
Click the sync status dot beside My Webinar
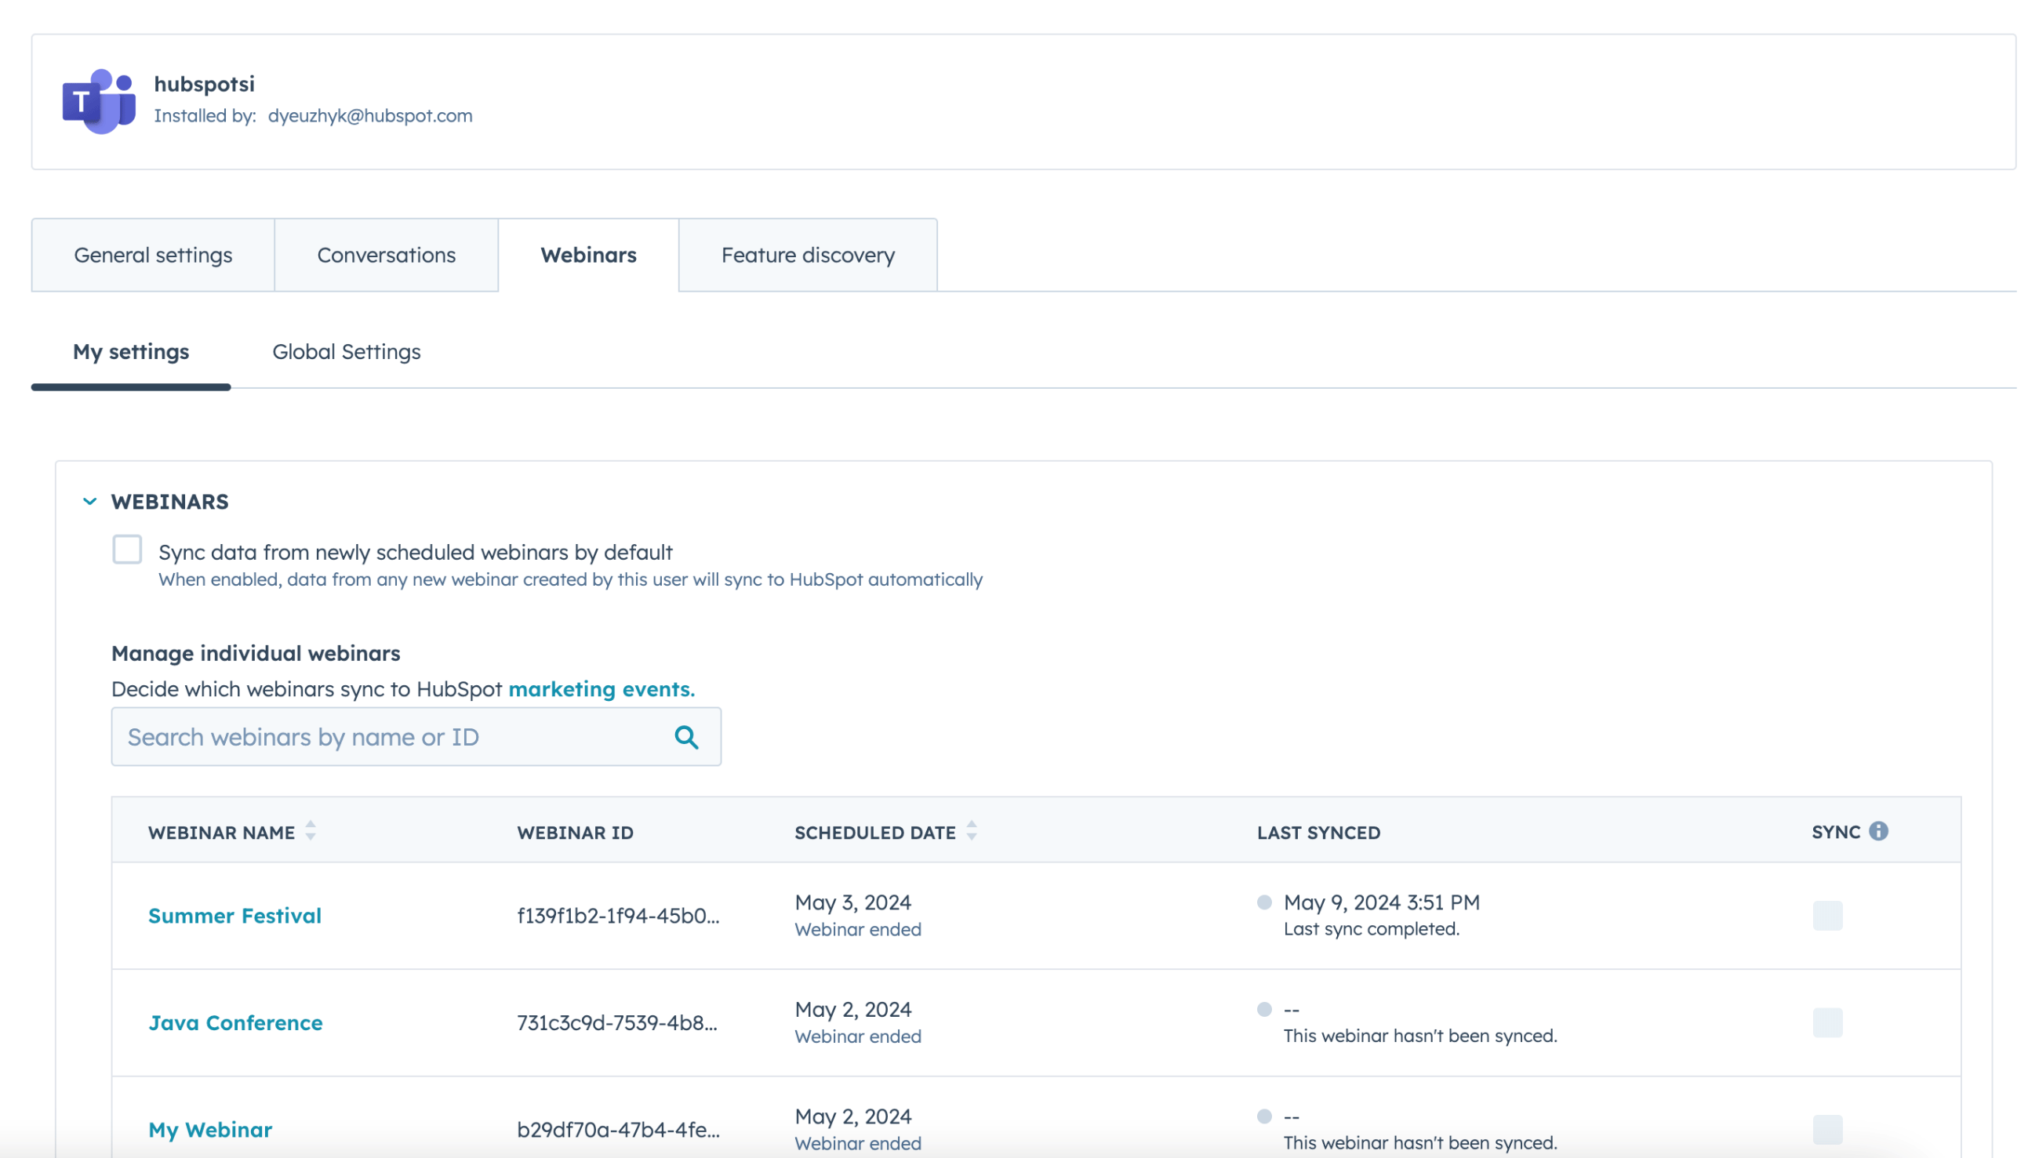pos(1265,1116)
